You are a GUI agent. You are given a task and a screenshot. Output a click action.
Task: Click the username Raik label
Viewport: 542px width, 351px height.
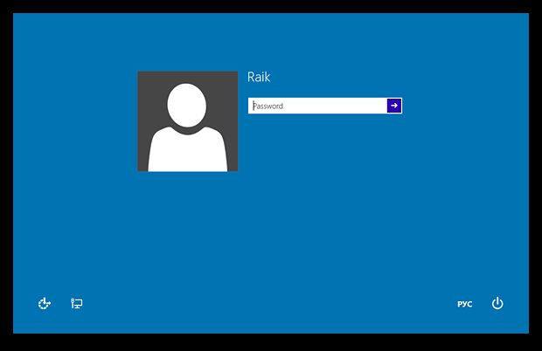[x=259, y=78]
